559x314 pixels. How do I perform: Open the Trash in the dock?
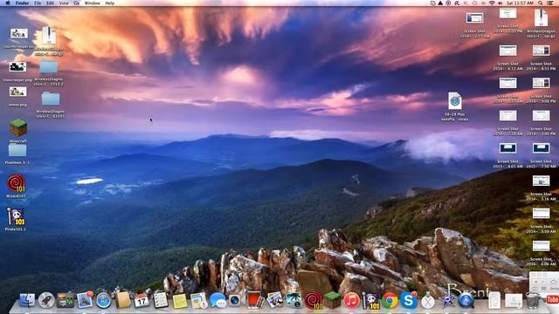533,301
